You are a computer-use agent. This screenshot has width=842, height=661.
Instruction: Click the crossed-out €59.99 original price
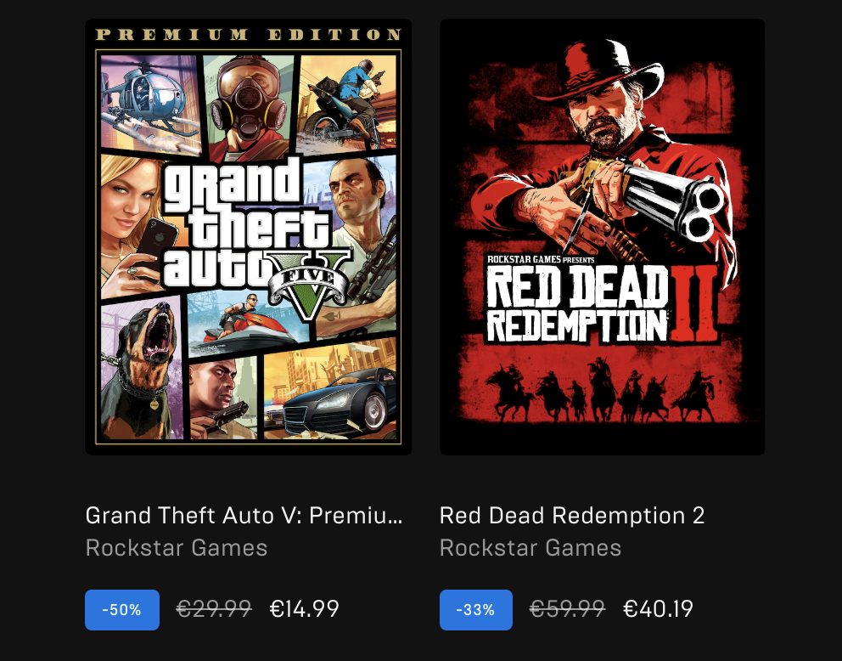568,609
